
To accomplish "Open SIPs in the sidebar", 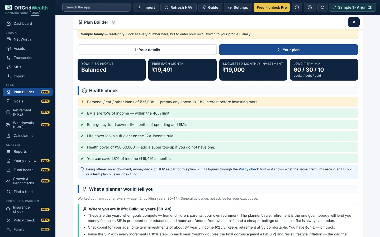I will tap(28, 67).
